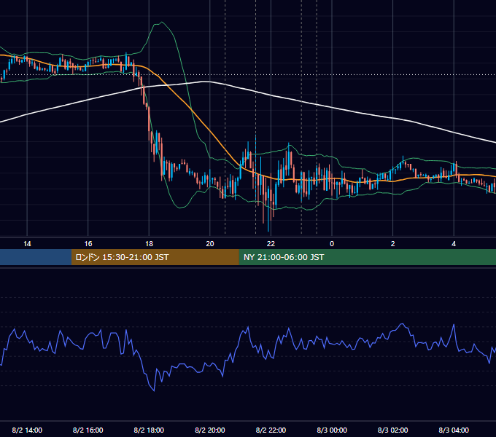Click the 4 hour label on chart axis
496x437 pixels.
(454, 244)
